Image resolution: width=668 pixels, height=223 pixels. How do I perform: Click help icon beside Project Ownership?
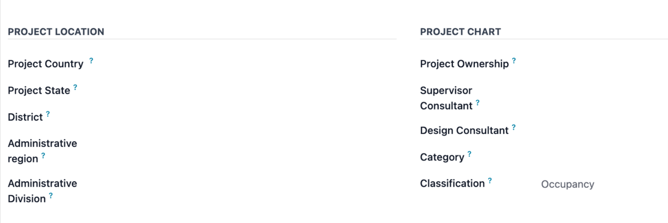point(514,61)
